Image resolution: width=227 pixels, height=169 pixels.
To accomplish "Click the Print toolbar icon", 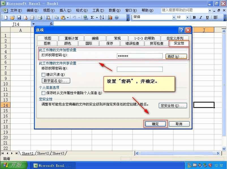I will pyautogui.click(x=40, y=18).
